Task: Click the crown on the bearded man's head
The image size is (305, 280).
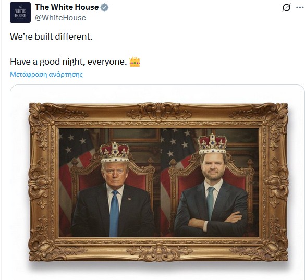Action: click(x=212, y=144)
